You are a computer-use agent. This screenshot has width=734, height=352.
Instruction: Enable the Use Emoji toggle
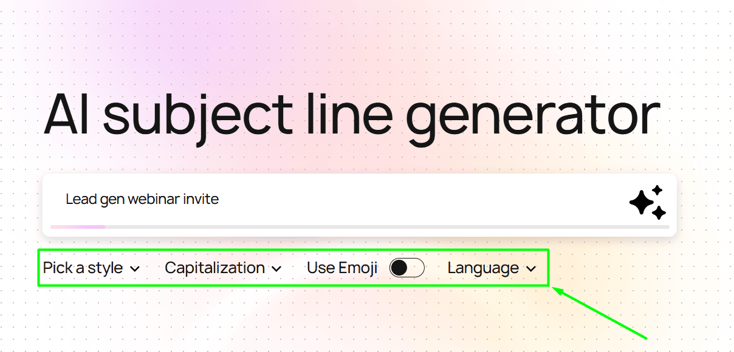pos(407,267)
